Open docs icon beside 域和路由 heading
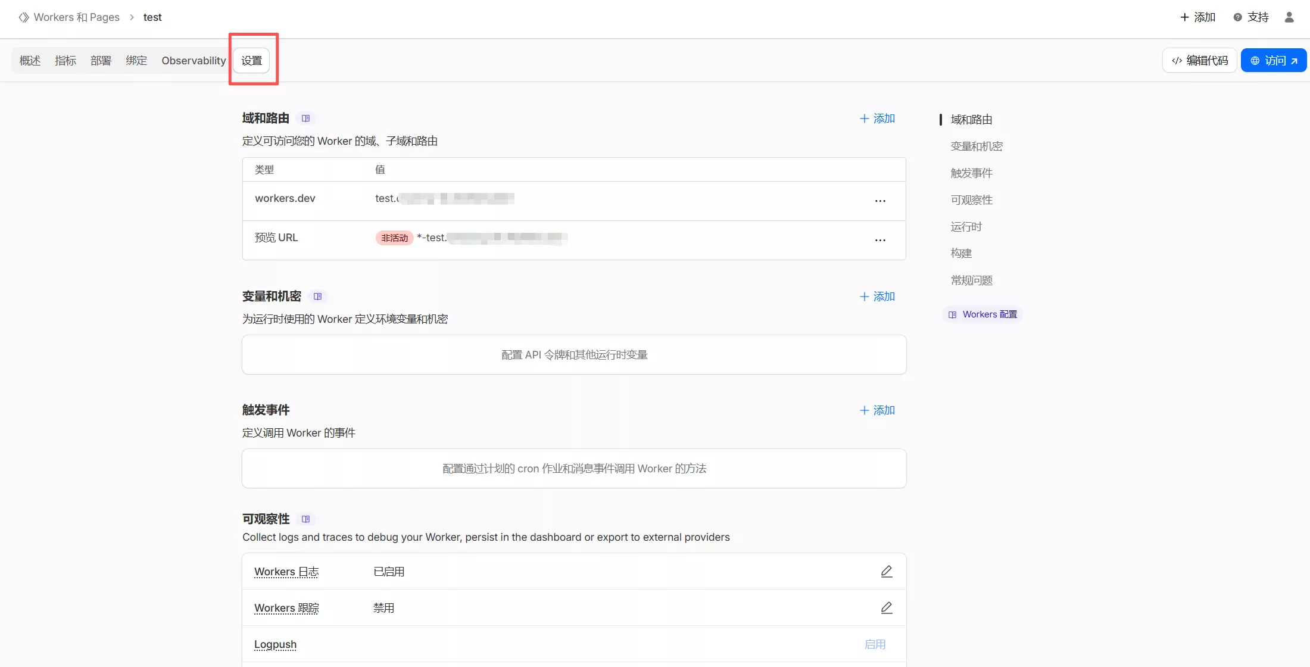Viewport: 1310px width, 667px height. point(305,119)
